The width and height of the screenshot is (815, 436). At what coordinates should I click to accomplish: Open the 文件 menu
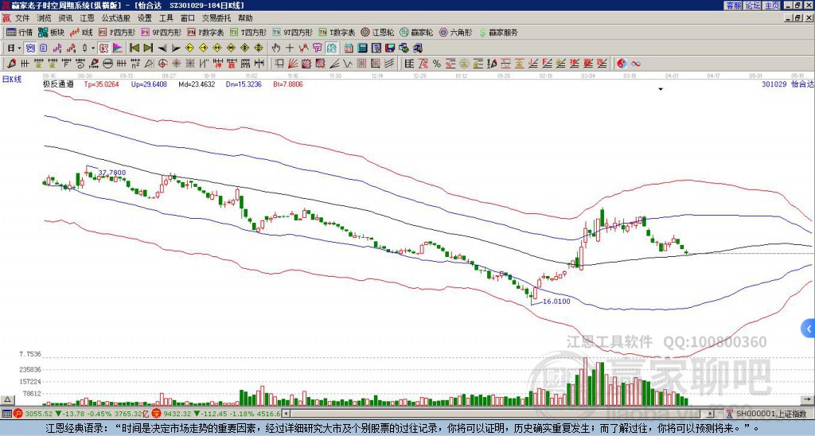pyautogui.click(x=22, y=18)
